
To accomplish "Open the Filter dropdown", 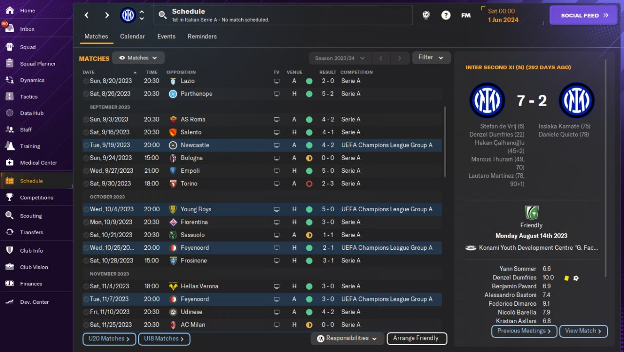I will tap(431, 57).
